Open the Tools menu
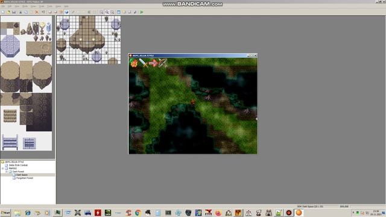The height and width of the screenshot is (217, 386). (49, 6)
